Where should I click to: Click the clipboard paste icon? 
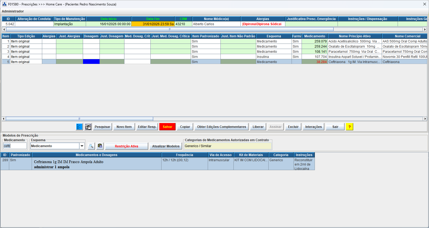click(100, 146)
